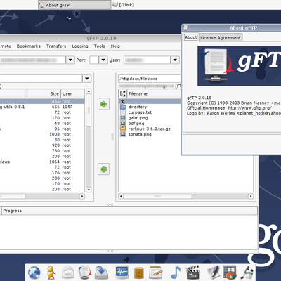Click the Progress column header

click(130, 211)
